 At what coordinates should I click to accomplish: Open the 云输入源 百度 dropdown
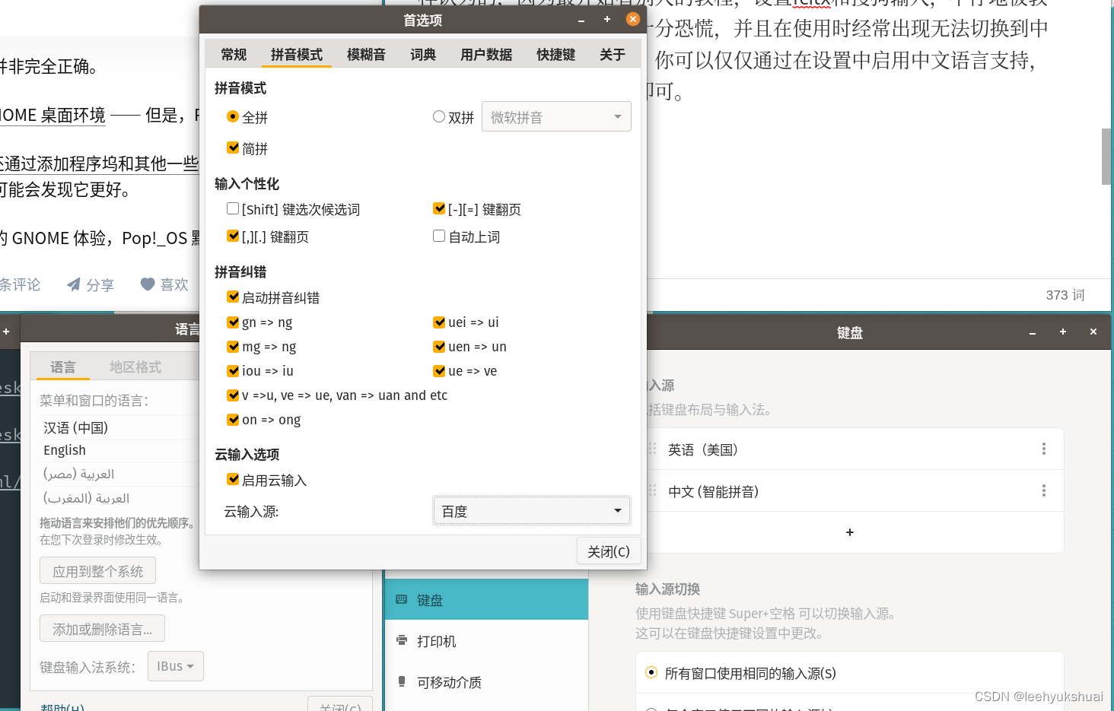[531, 511]
